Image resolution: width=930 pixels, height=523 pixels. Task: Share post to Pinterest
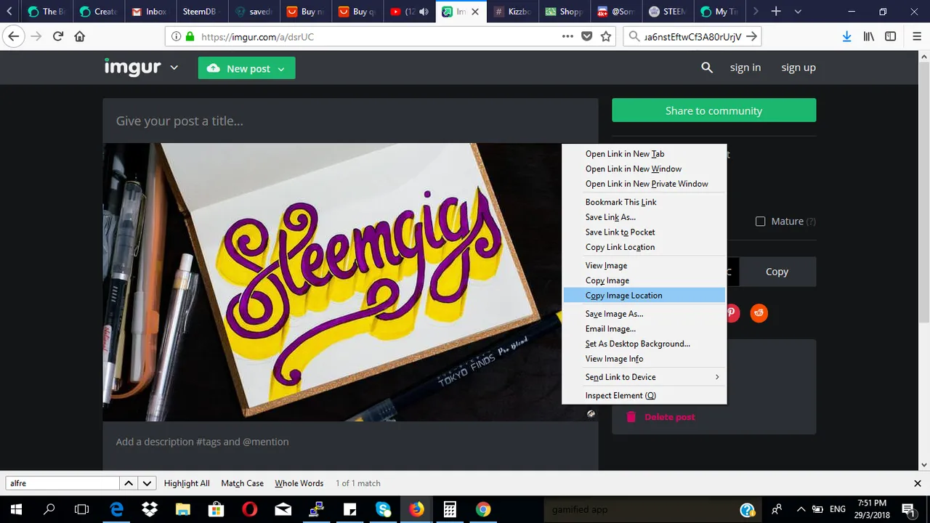(x=731, y=313)
